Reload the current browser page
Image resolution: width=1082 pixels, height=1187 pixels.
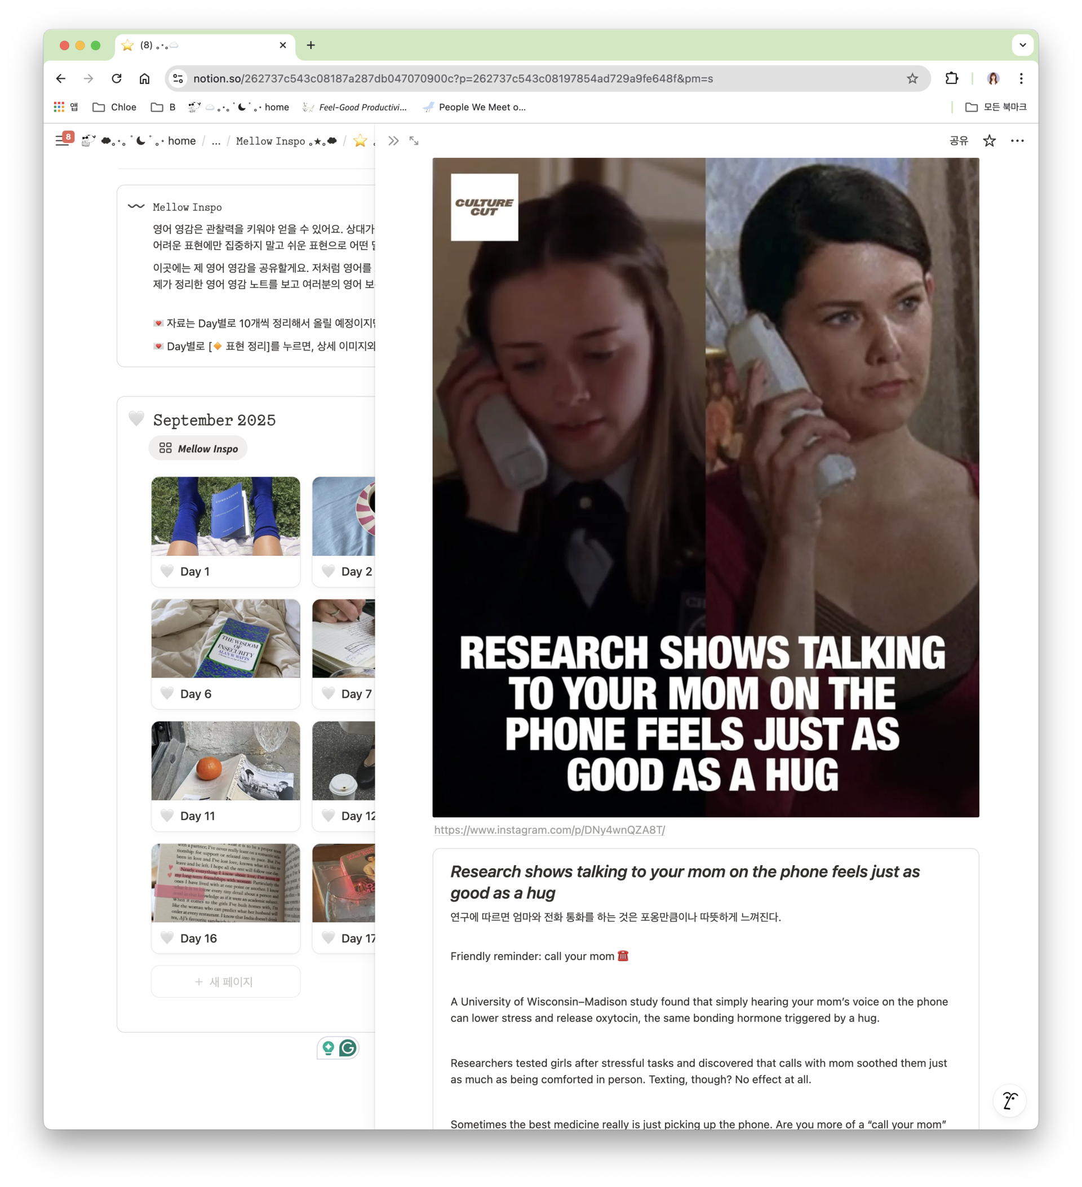117,78
